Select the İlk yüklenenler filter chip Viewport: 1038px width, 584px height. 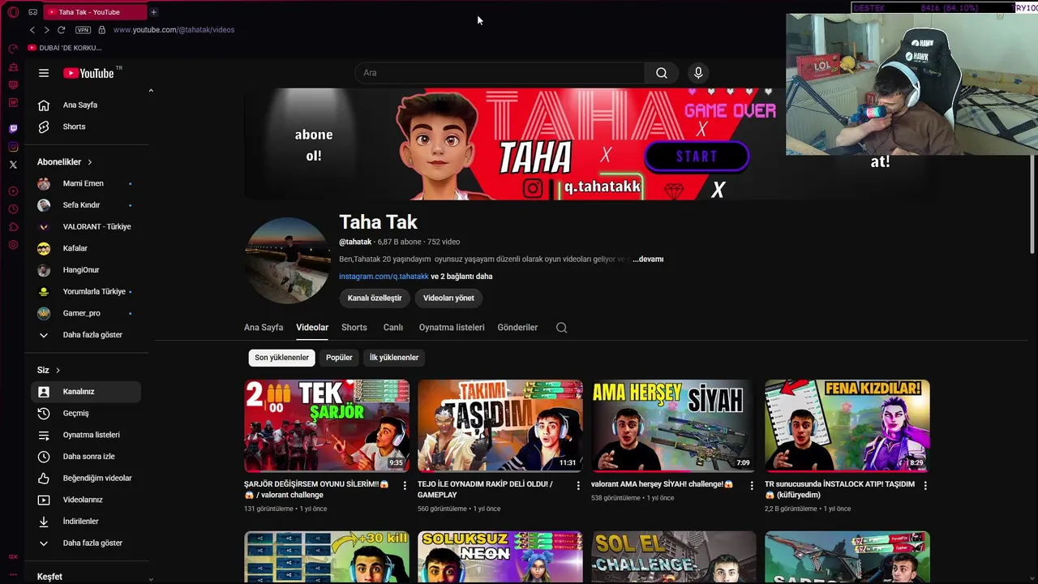pyautogui.click(x=394, y=358)
